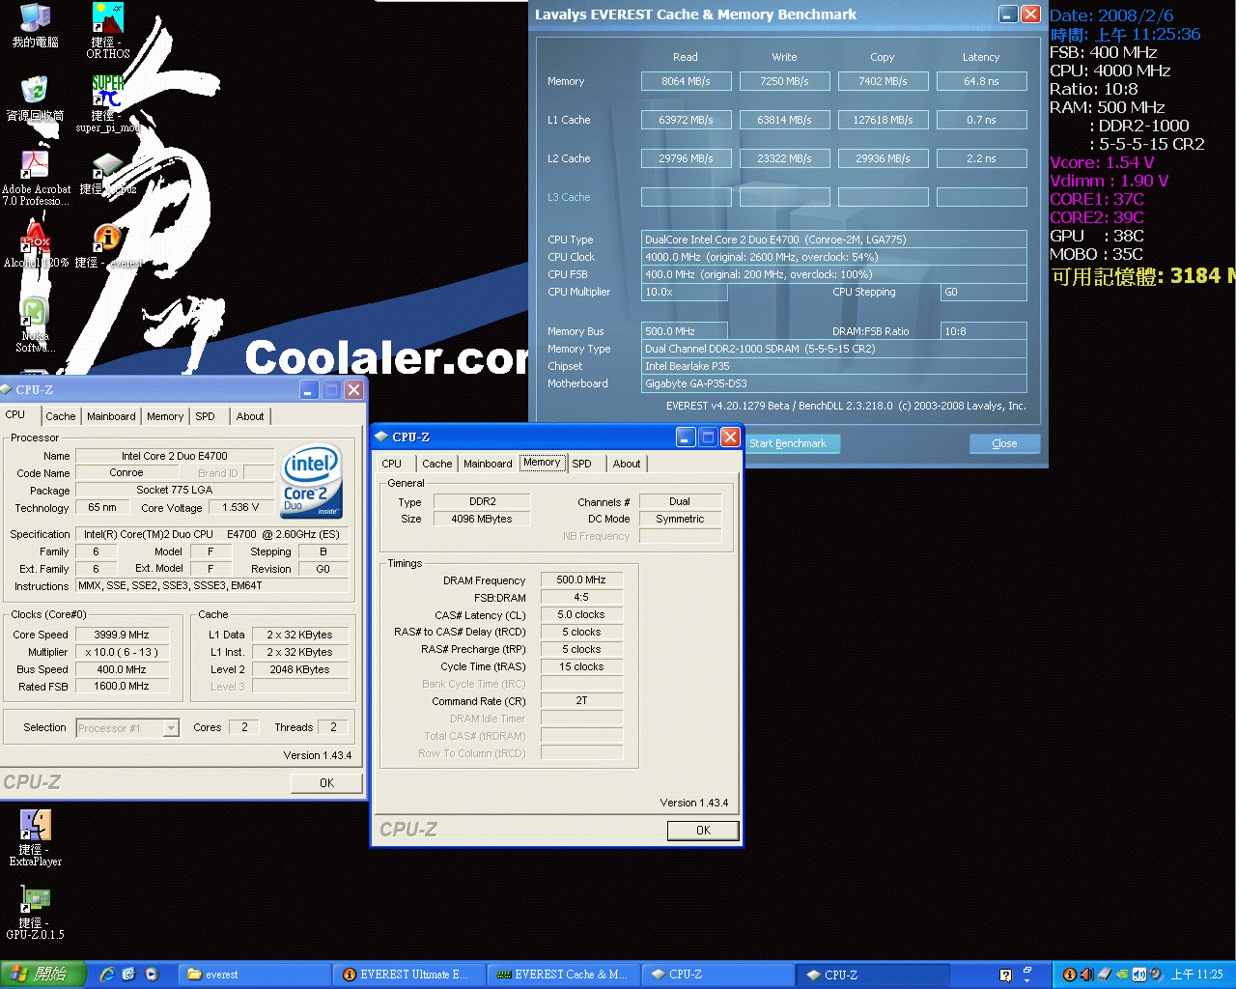The image size is (1236, 989).
Task: Click the second quick launch browser icon
Action: click(129, 975)
